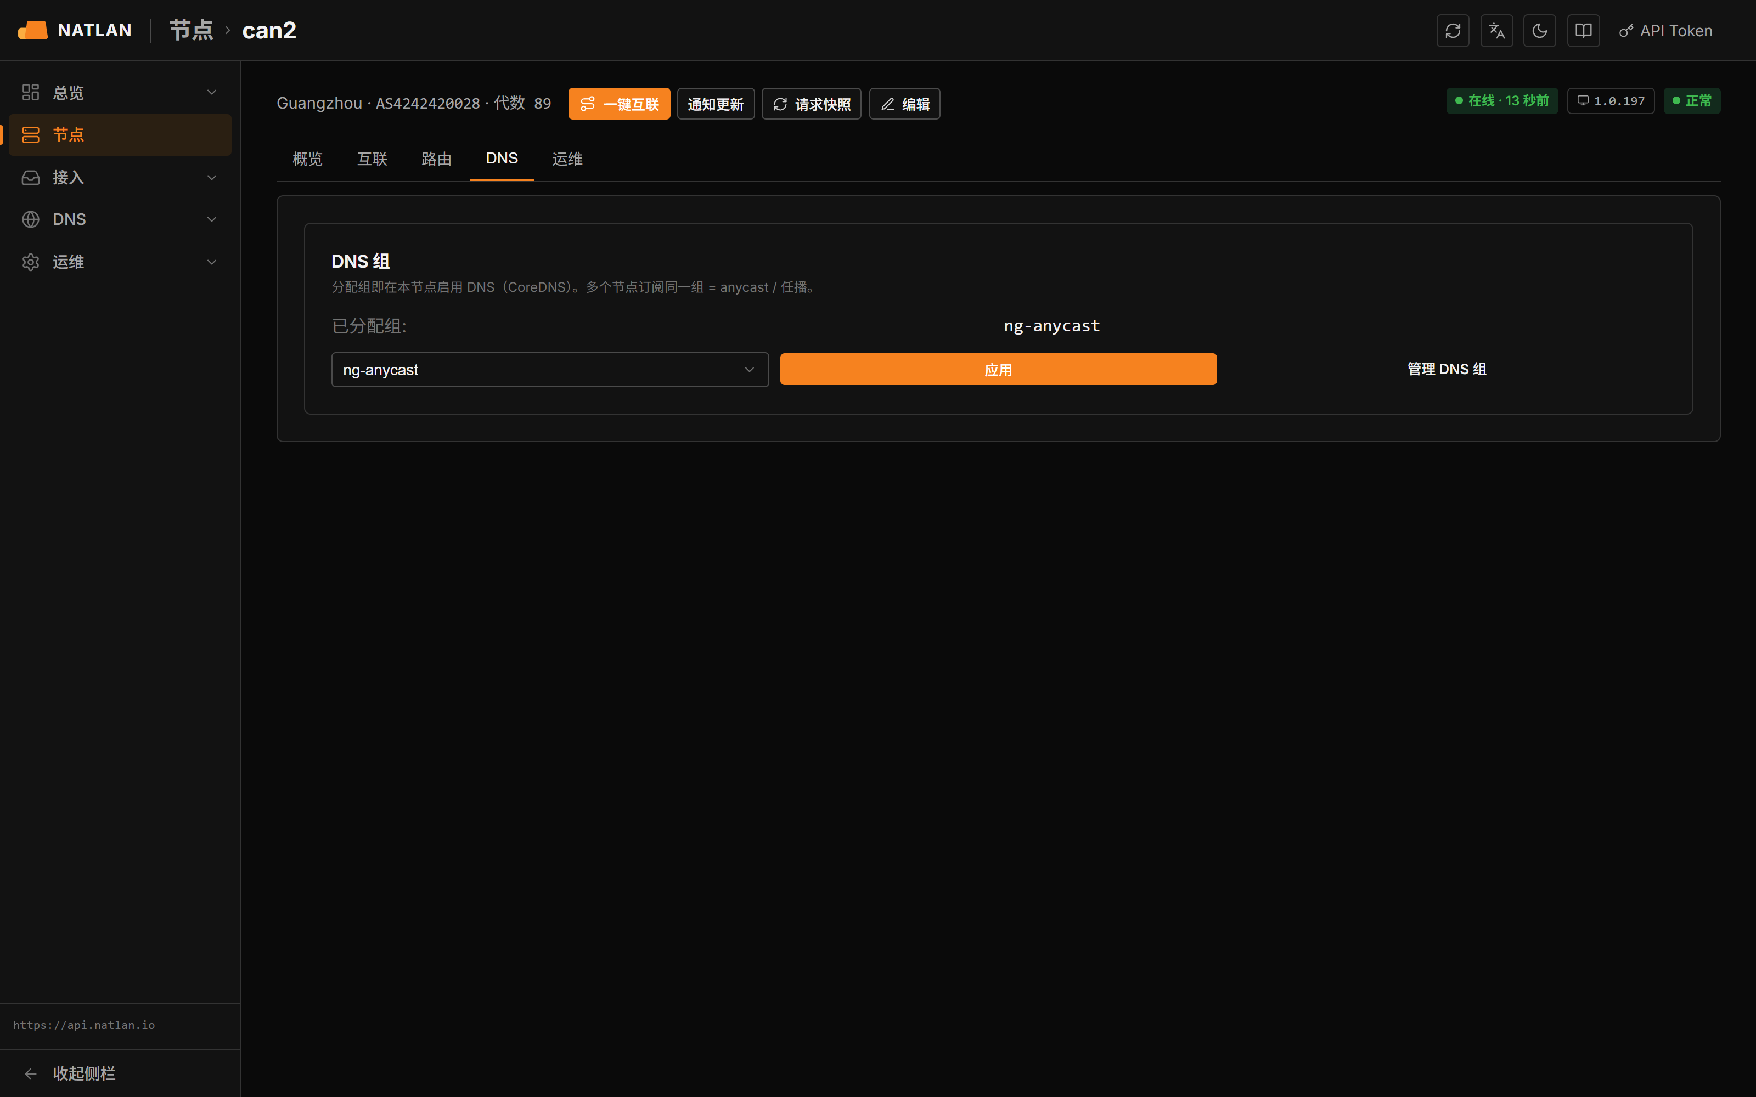Viewport: 1756px width, 1097px height.
Task: Click the DNS globe icon in sidebar
Action: point(31,219)
